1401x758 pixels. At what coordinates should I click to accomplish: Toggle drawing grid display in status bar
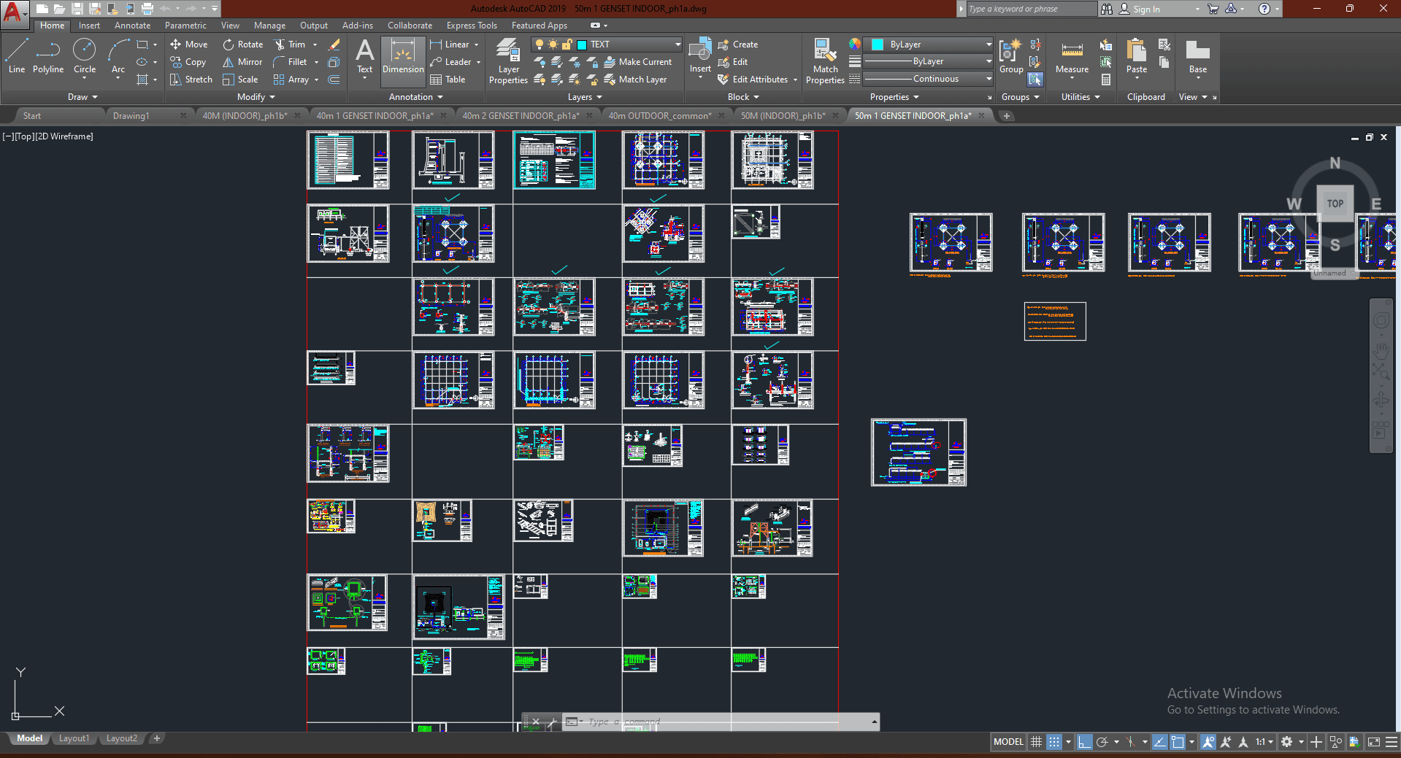click(1036, 742)
